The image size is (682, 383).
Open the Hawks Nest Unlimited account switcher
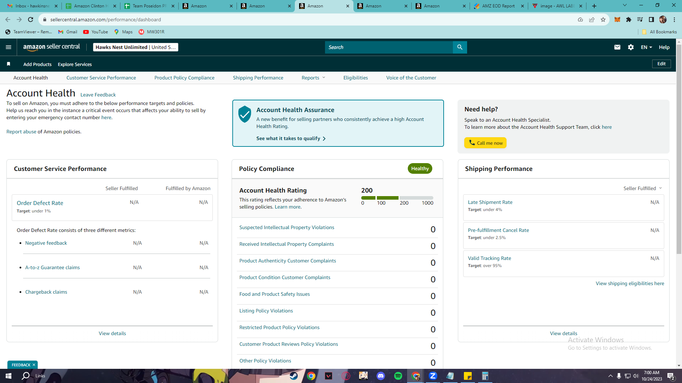(x=136, y=47)
